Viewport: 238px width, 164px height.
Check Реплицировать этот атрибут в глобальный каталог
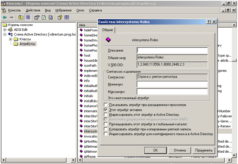coord(106,124)
